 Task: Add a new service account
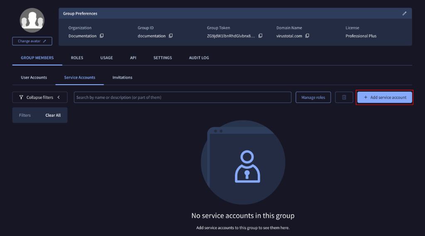[385, 97]
